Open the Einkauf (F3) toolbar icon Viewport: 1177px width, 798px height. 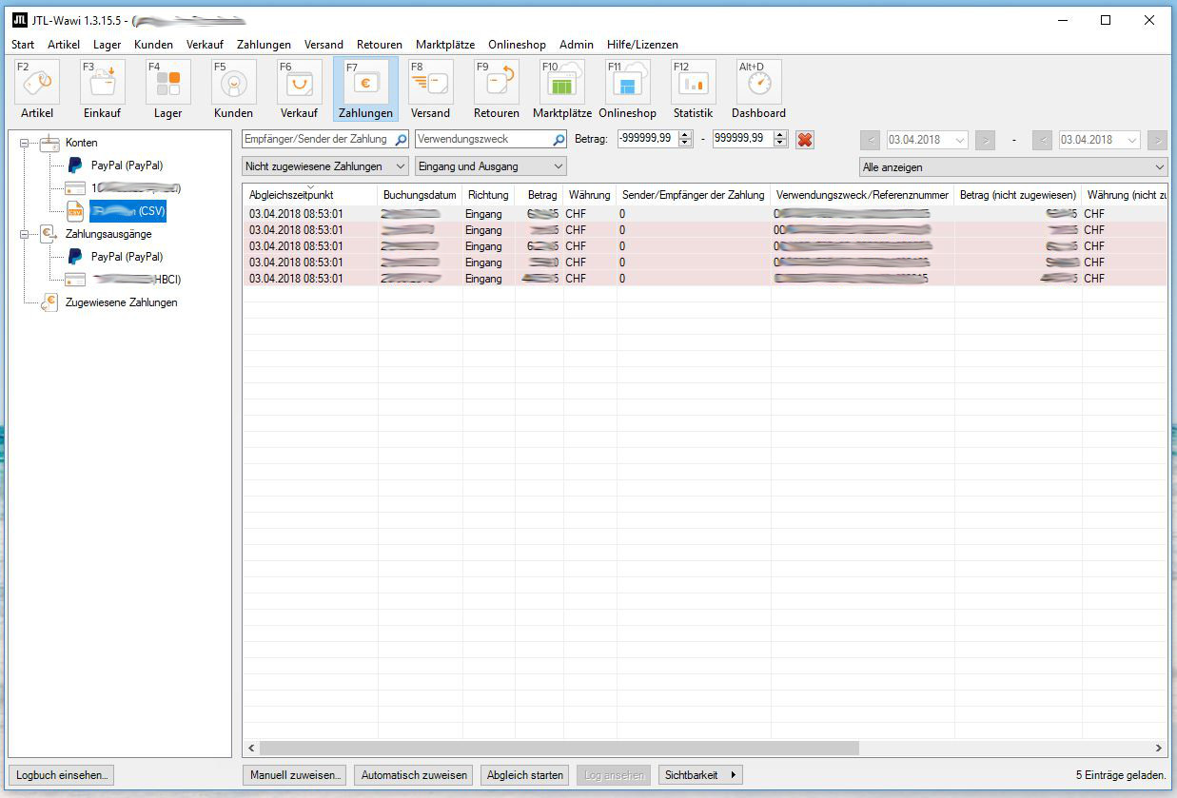coord(102,89)
